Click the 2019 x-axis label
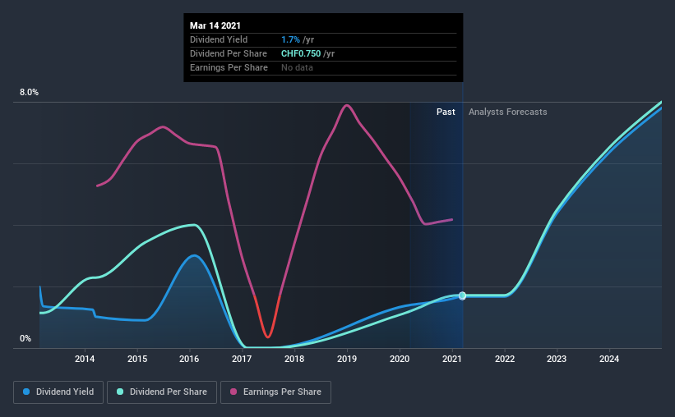675x417 pixels. pyautogui.click(x=347, y=359)
